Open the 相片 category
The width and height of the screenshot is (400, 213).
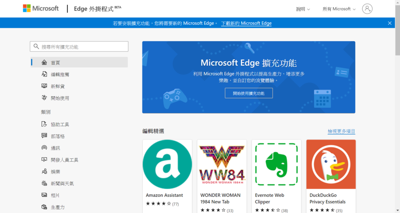(55, 196)
